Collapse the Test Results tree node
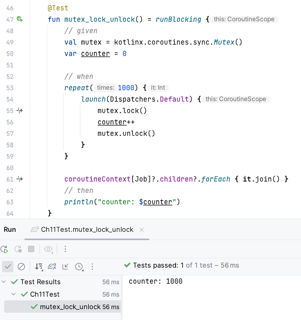Screen dimensions: 301x320 point(4,282)
